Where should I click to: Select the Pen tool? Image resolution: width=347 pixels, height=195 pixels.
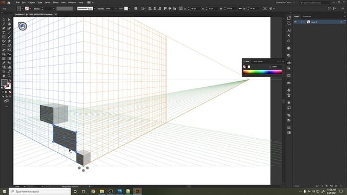tap(4, 28)
